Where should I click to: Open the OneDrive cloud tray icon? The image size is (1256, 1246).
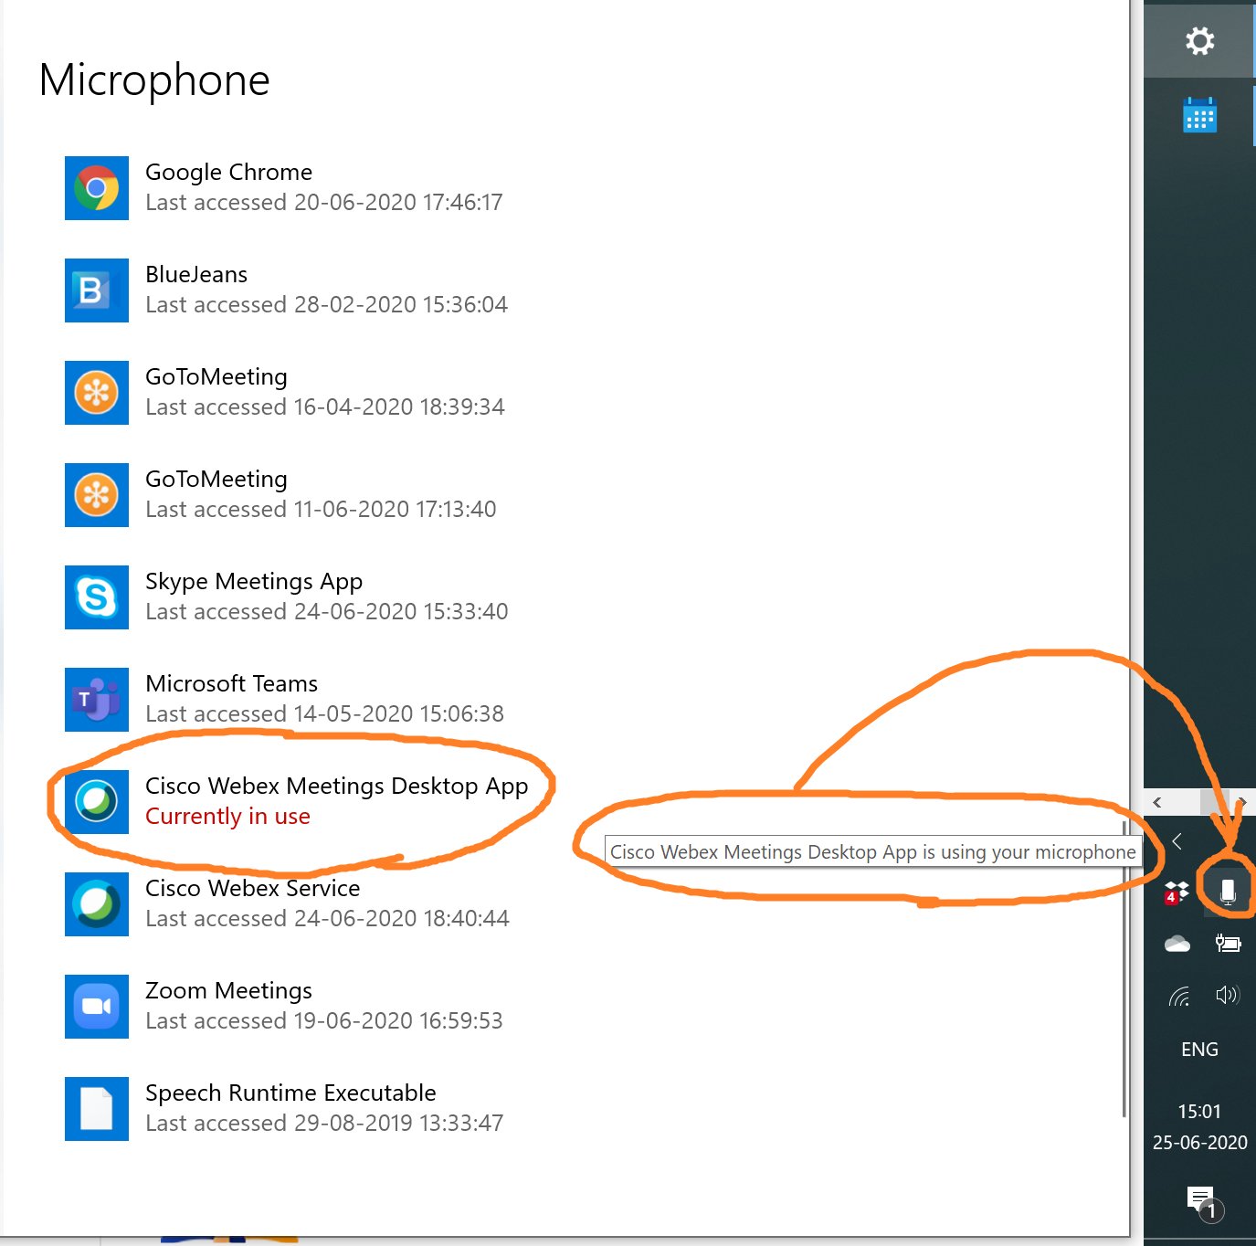coord(1177,944)
